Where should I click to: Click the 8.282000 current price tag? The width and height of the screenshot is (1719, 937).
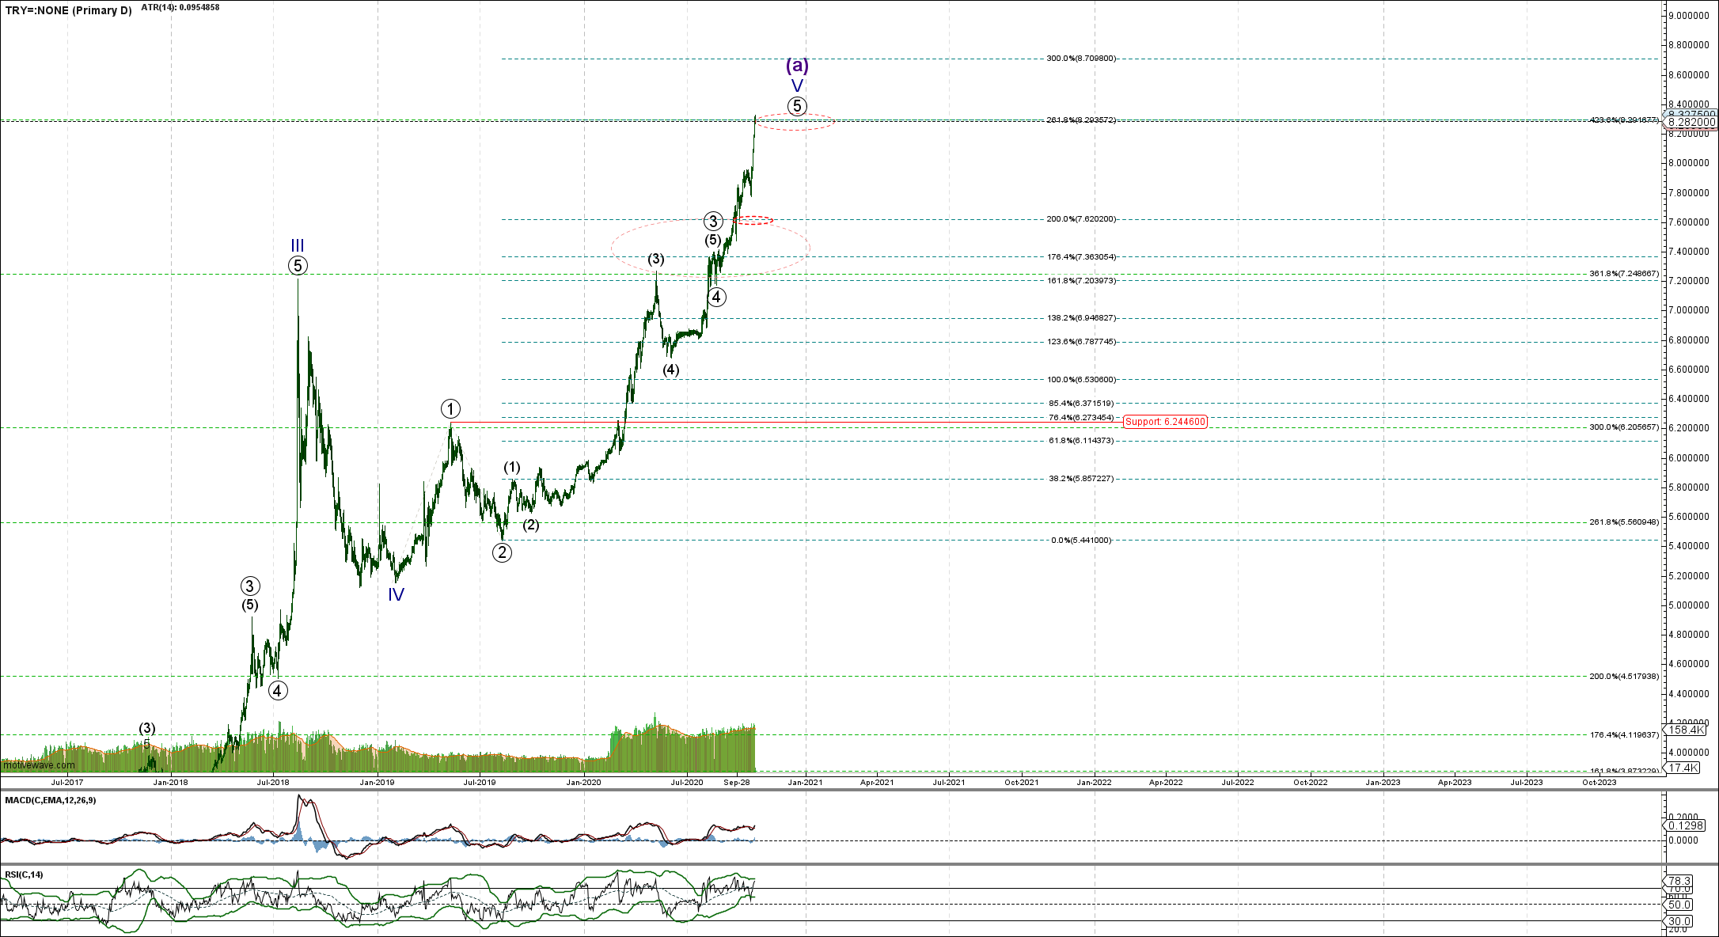click(1691, 123)
